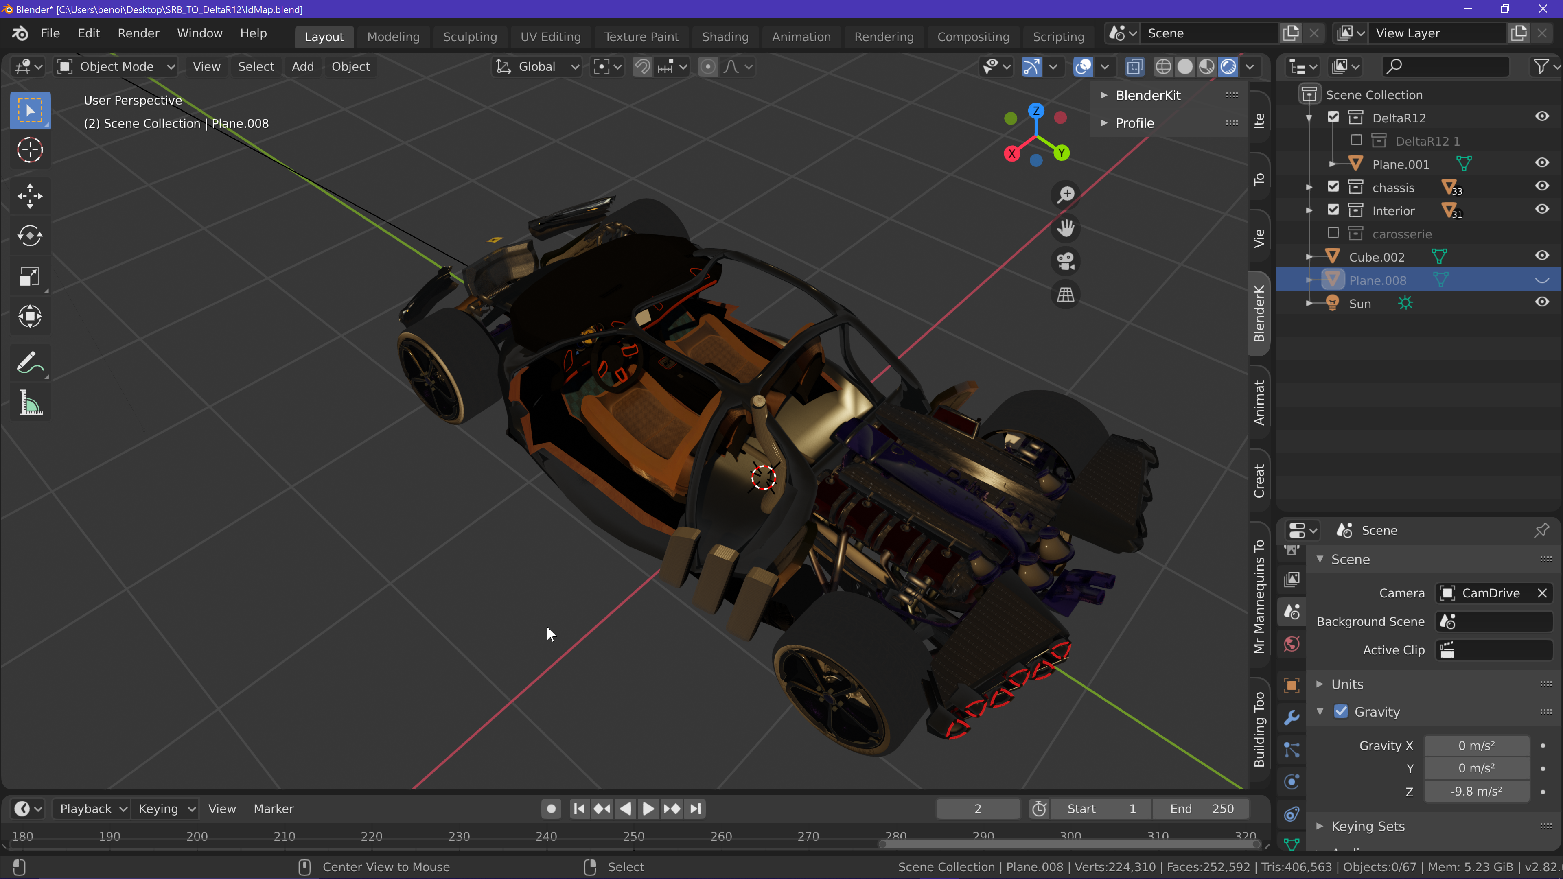The width and height of the screenshot is (1563, 879).
Task: Select the Measure tool
Action: click(x=30, y=403)
